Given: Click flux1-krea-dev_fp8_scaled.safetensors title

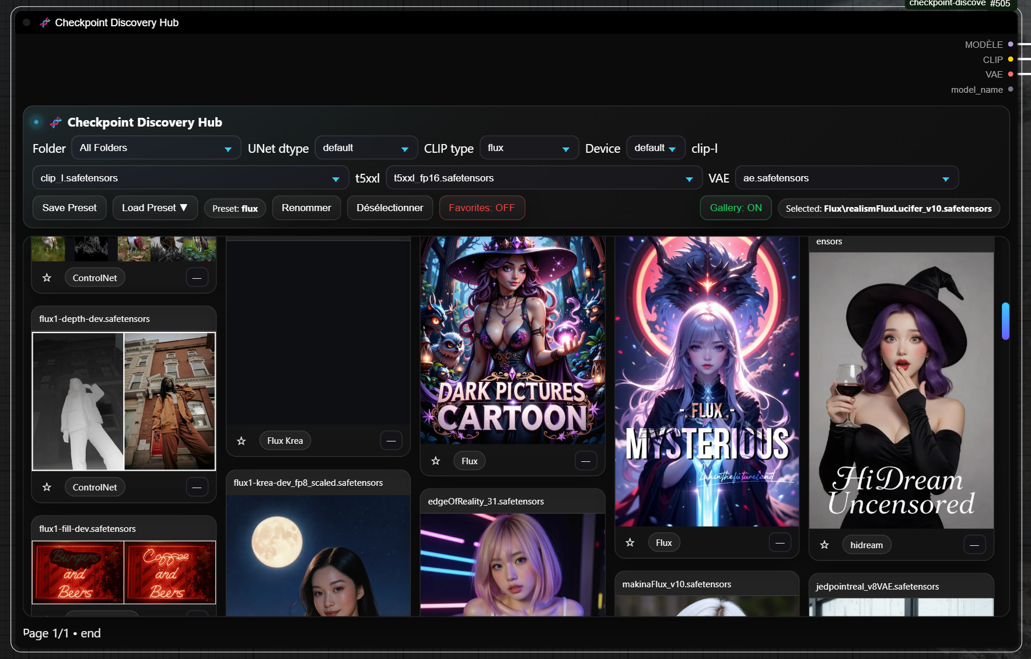Looking at the screenshot, I should point(308,483).
